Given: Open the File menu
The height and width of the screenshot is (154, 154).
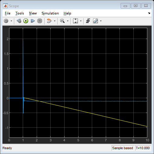Looking at the screenshot, I should 8,13.
